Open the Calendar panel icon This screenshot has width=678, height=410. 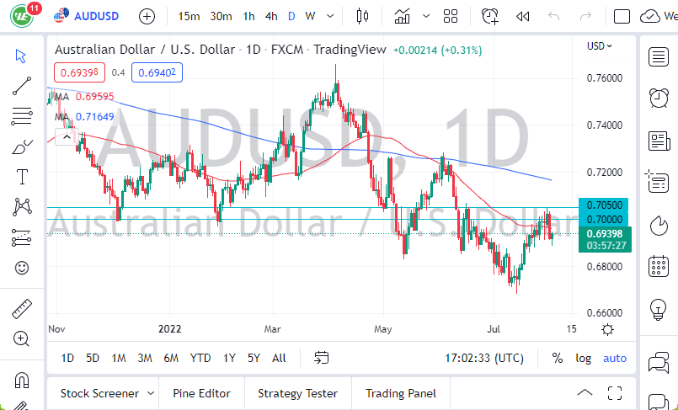pos(659,268)
